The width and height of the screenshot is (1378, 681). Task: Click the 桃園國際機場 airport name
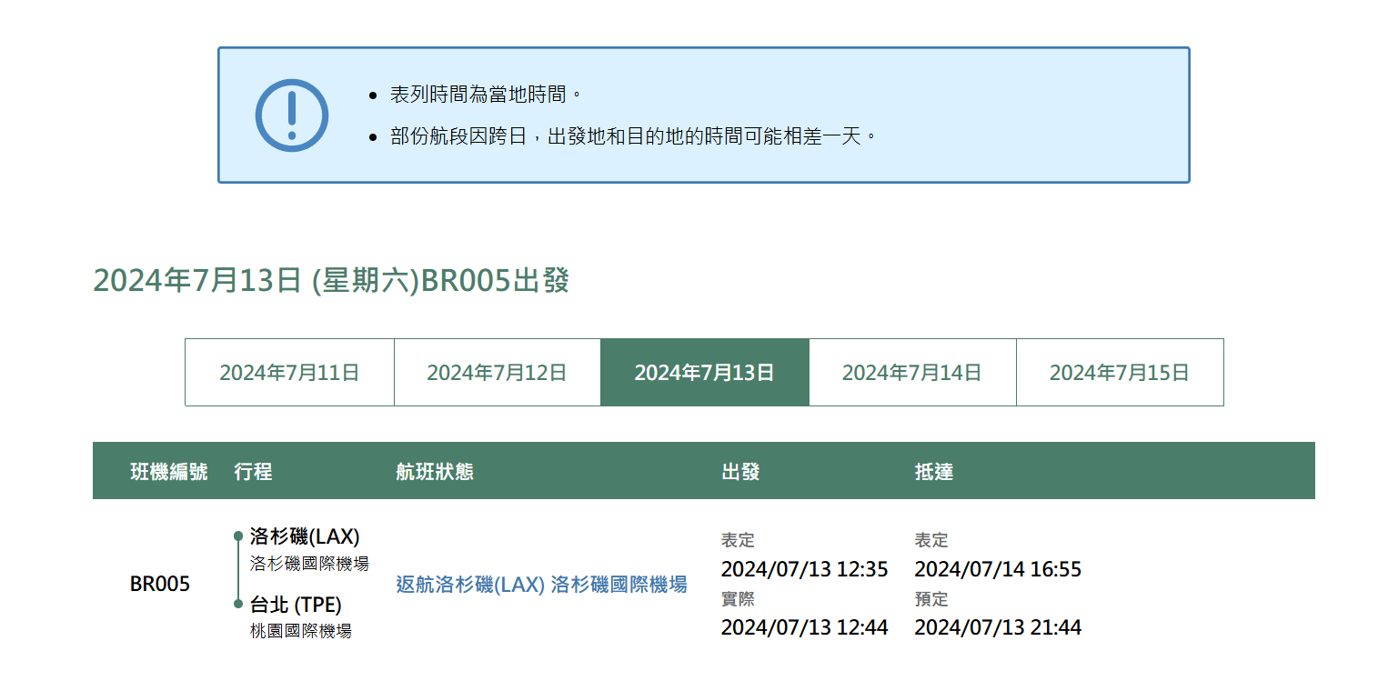[x=301, y=630]
